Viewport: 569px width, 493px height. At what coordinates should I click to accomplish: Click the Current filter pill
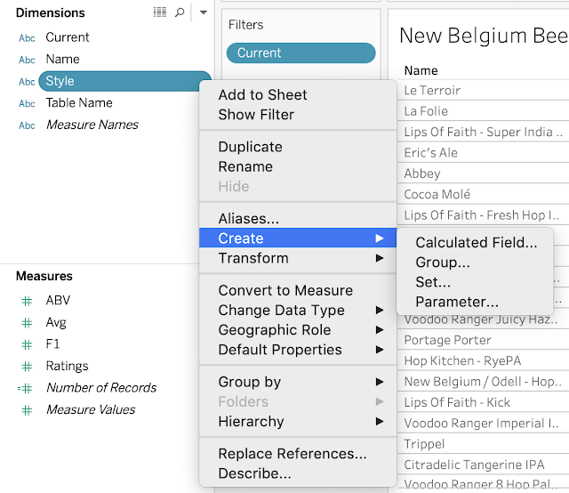pyautogui.click(x=301, y=53)
